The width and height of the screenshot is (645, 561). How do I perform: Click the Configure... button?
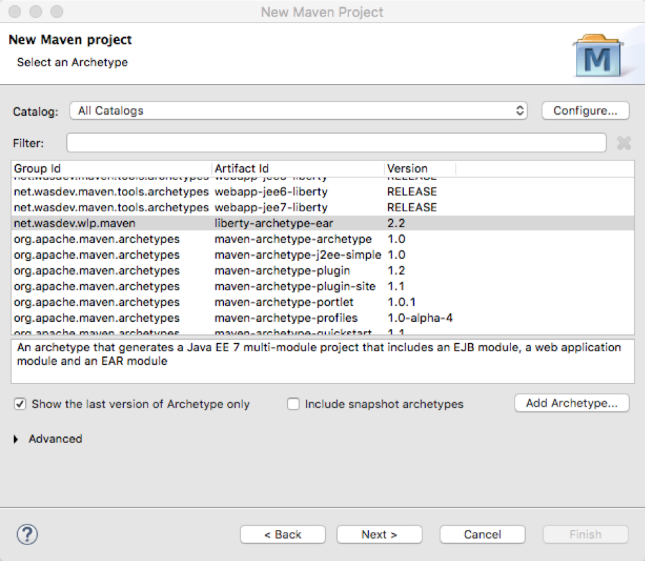point(585,111)
